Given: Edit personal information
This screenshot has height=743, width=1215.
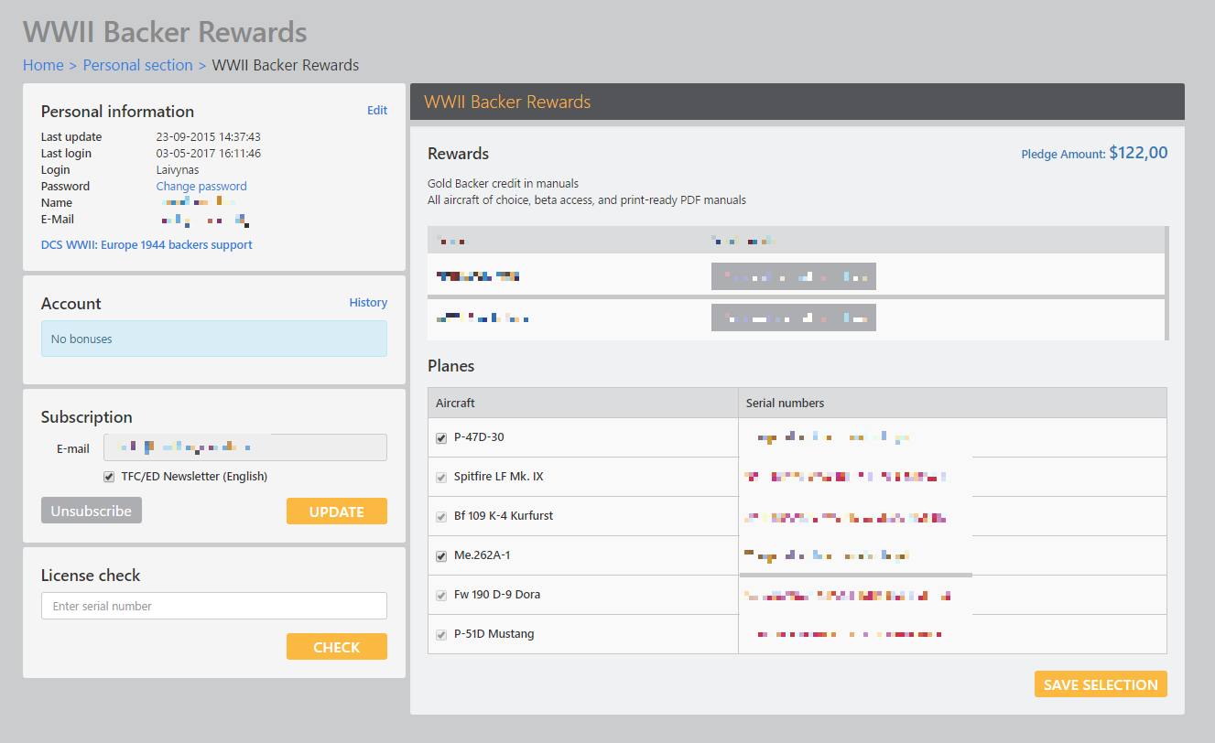Looking at the screenshot, I should coord(377,110).
